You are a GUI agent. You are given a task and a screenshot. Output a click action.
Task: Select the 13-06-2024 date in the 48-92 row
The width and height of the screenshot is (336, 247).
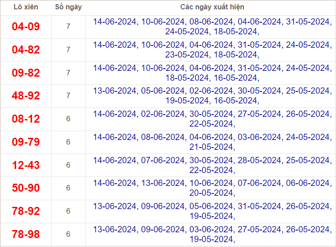(115, 91)
